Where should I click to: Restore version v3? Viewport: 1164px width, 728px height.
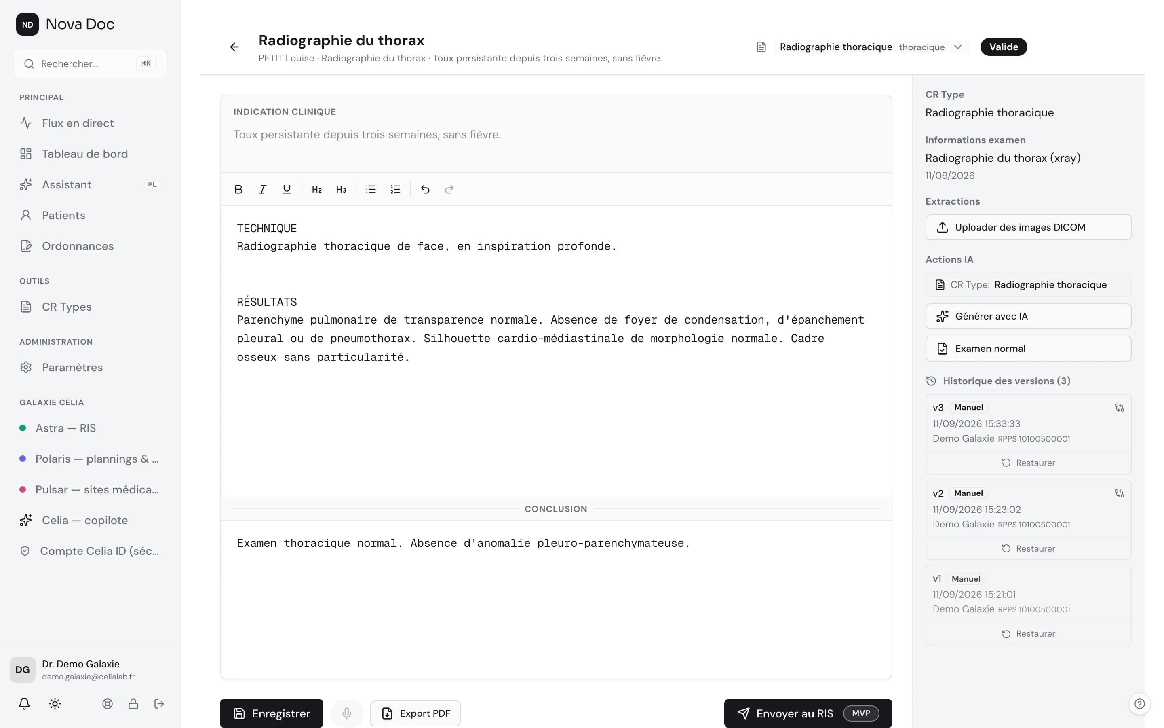1028,463
